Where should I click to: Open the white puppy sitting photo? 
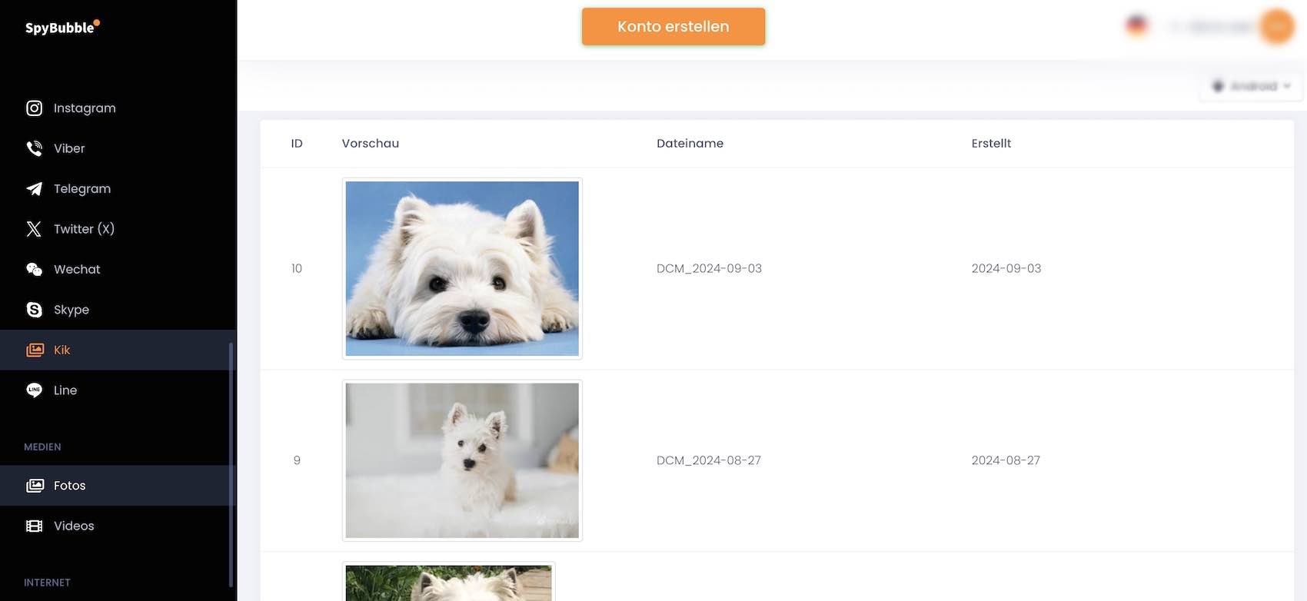[462, 460]
